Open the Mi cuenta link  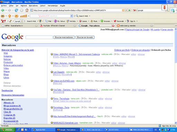click(155, 30)
